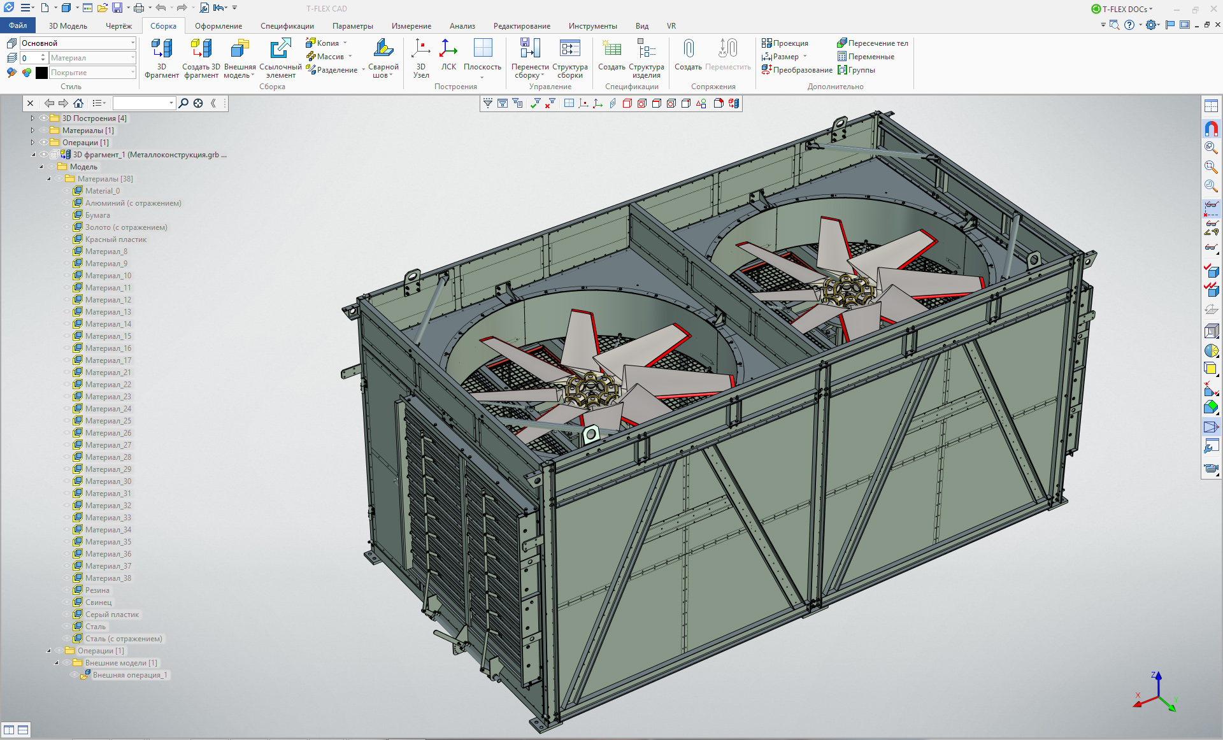The height and width of the screenshot is (740, 1223).
Task: Click the black color swatch in the Стиль group
Action: pos(42,73)
